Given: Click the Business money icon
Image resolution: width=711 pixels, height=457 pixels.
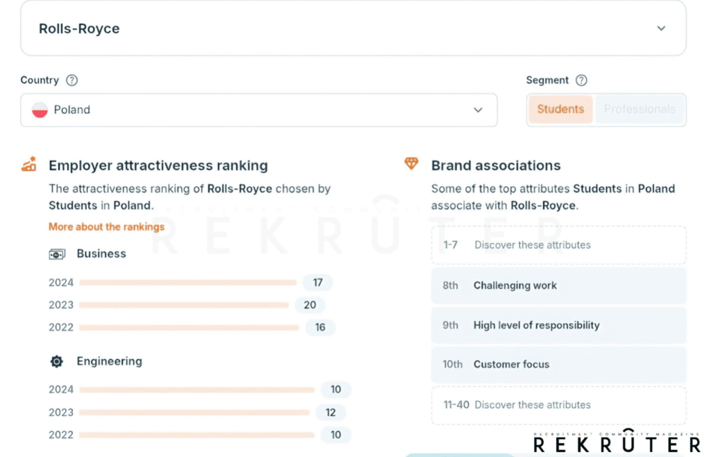Looking at the screenshot, I should 57,254.
